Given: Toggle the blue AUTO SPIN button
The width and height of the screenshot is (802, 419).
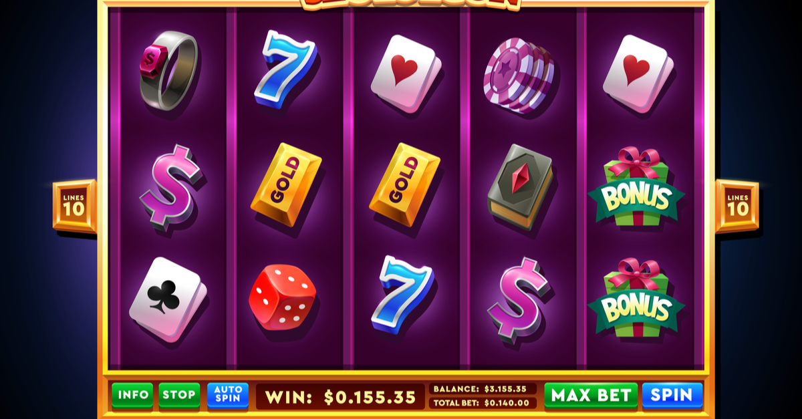Looking at the screenshot, I should click(228, 396).
